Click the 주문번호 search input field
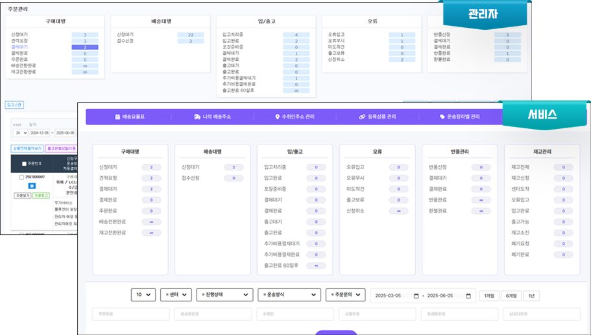 tap(130, 314)
